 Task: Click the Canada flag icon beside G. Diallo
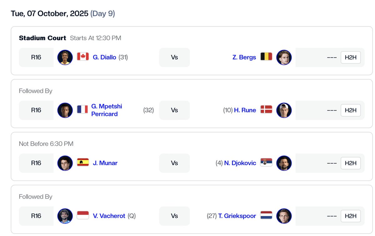point(83,57)
